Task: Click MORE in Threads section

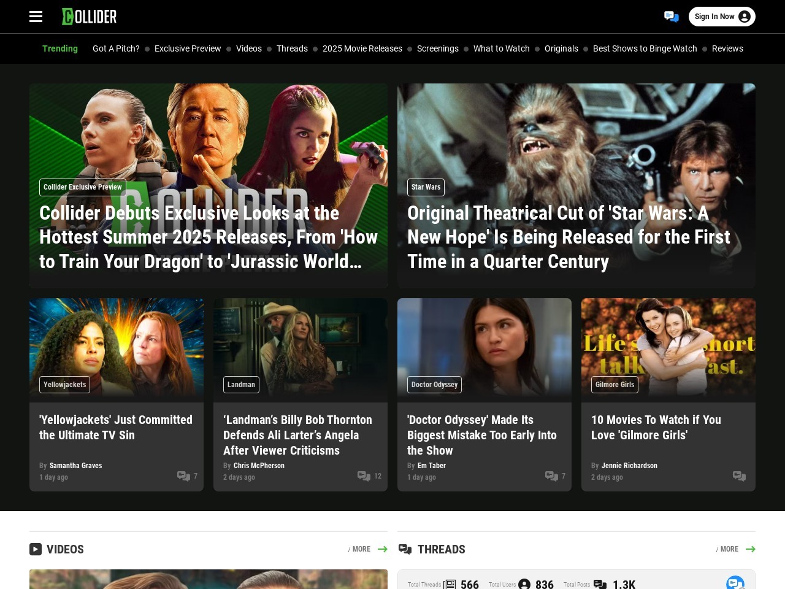Action: coord(729,549)
